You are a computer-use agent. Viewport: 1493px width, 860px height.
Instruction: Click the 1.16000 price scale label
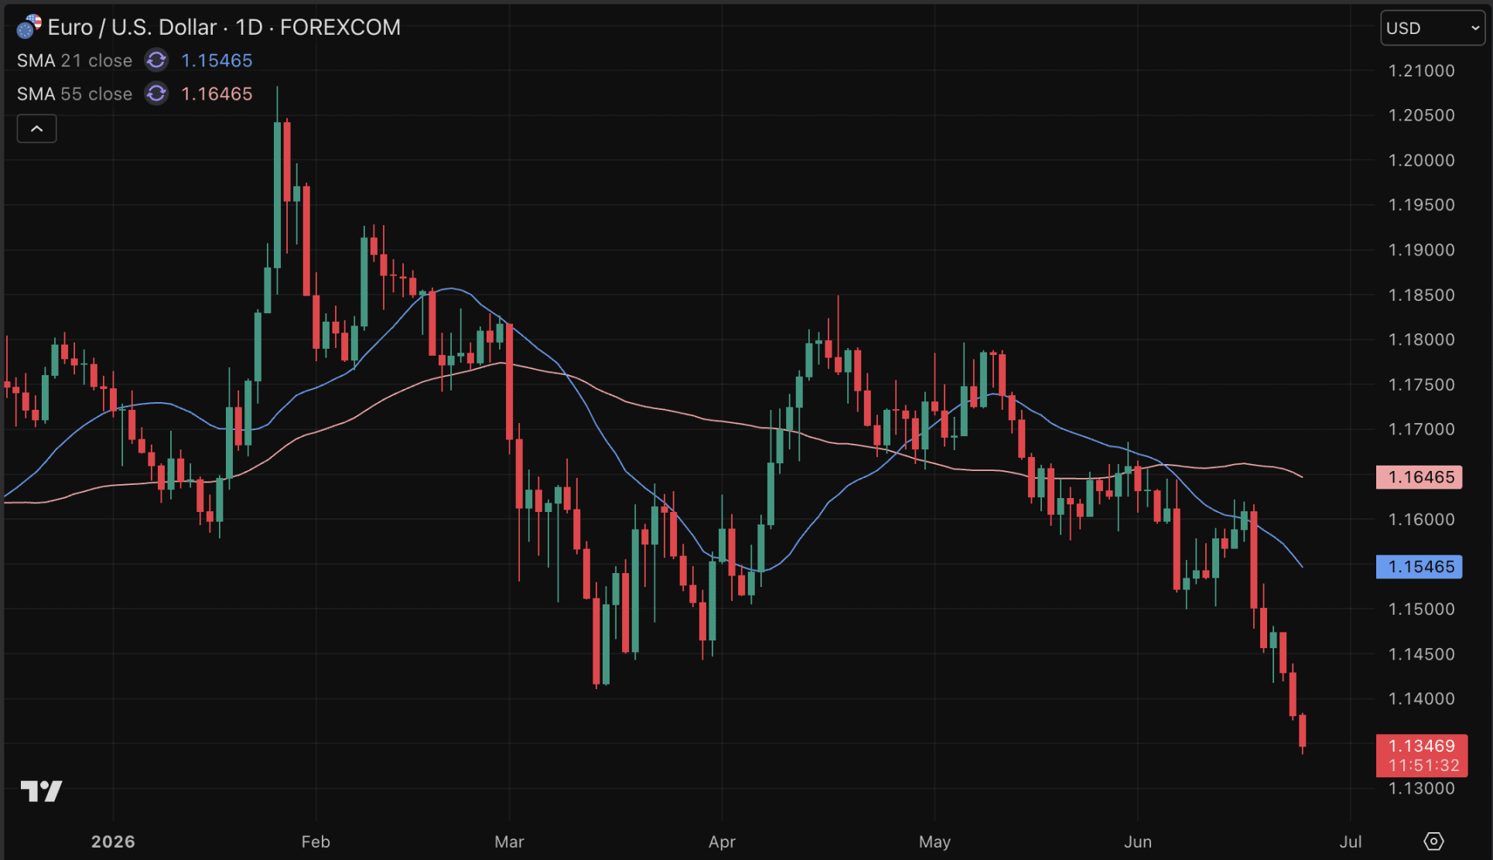pyautogui.click(x=1422, y=519)
